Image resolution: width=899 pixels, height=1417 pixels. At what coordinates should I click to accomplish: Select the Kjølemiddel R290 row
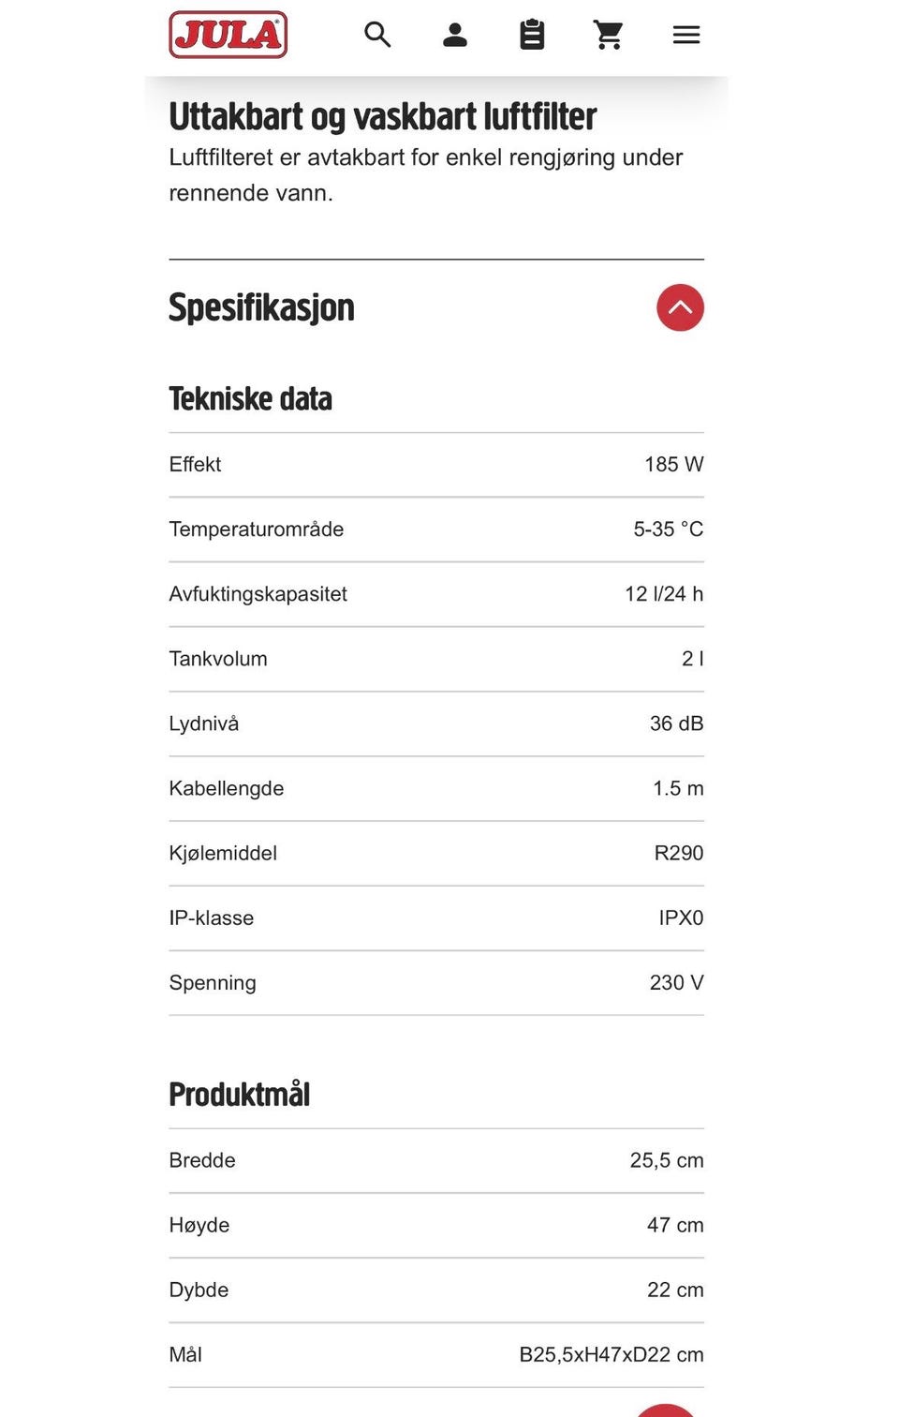(436, 854)
